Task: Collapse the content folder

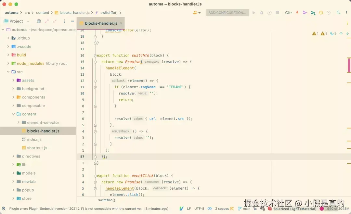Action: (13, 114)
